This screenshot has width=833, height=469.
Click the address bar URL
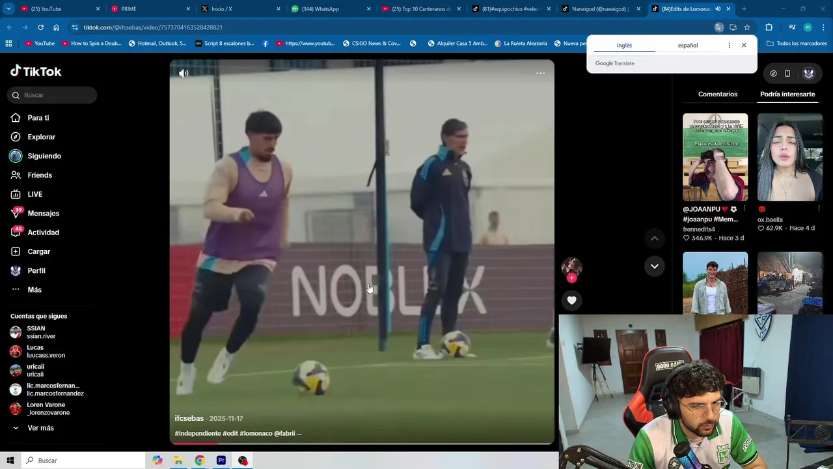[x=153, y=27]
